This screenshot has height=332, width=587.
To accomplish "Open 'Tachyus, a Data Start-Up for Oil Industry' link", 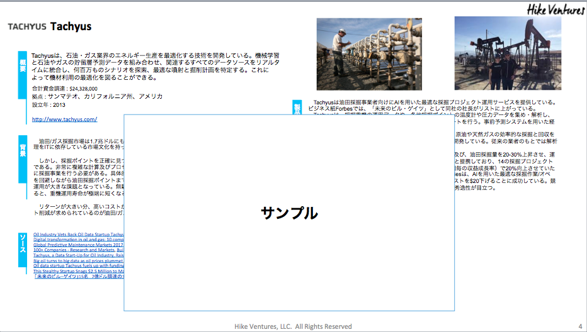I will (x=79, y=255).
